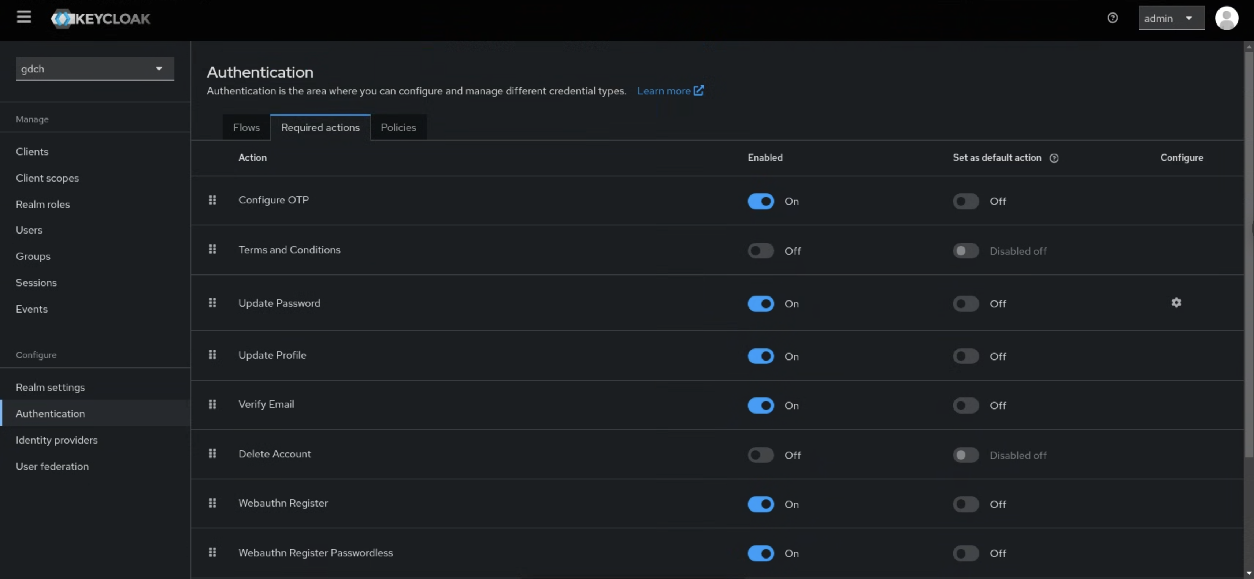1254x579 pixels.
Task: Set Verify Email as default action
Action: [x=966, y=405]
